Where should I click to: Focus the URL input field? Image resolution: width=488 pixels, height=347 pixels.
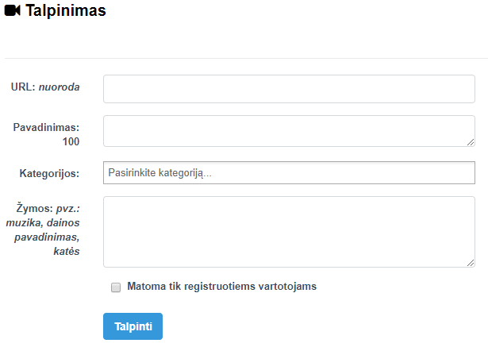pyautogui.click(x=289, y=89)
